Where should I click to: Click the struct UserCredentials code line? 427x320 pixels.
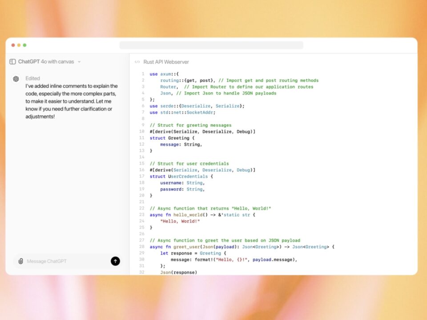tap(181, 176)
